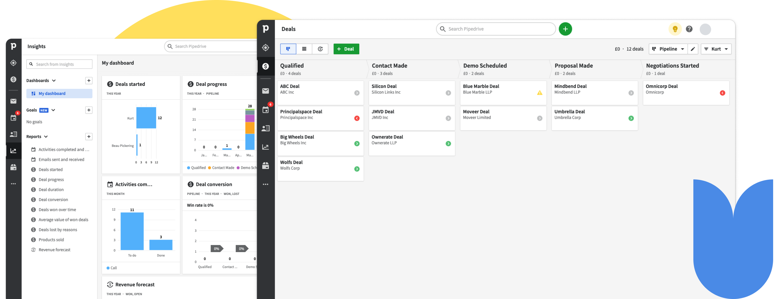Open the Kurt owner filter dropdown
The image size is (779, 299).
pyautogui.click(x=716, y=49)
